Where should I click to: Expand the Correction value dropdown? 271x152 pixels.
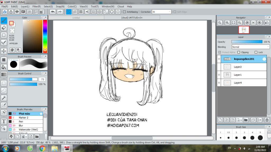(169, 12)
